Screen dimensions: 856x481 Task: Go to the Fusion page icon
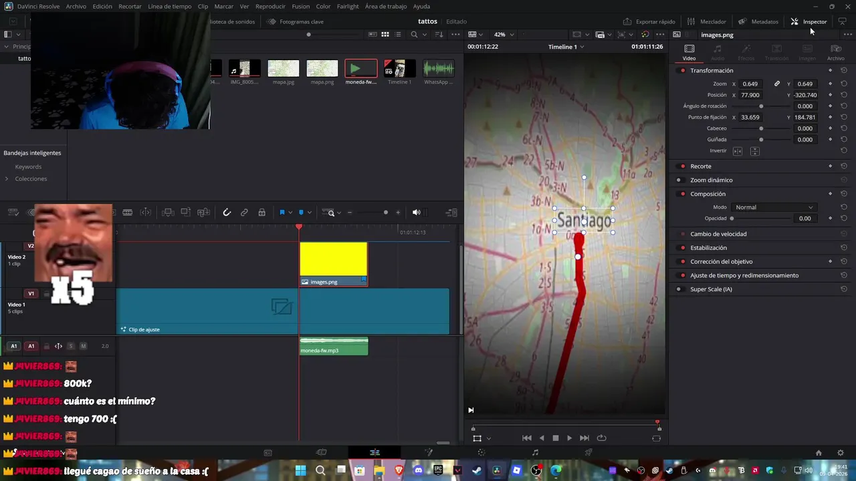click(x=429, y=452)
